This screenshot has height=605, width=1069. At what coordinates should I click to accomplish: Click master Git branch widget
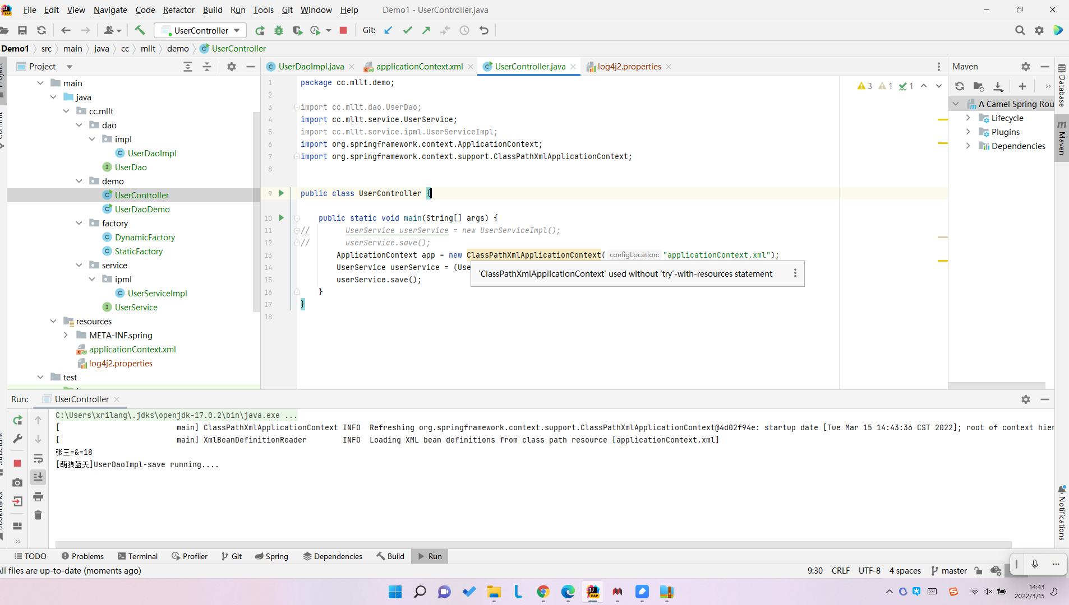[949, 570]
